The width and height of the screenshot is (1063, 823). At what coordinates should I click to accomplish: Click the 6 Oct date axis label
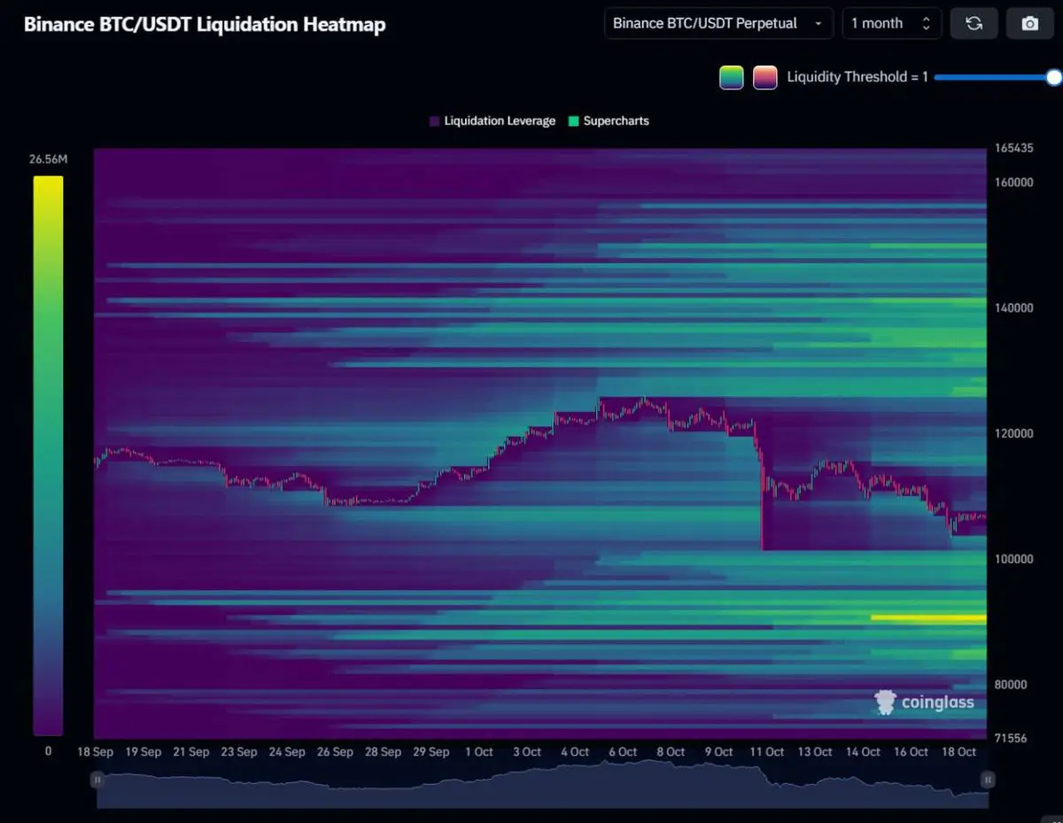pyautogui.click(x=622, y=752)
